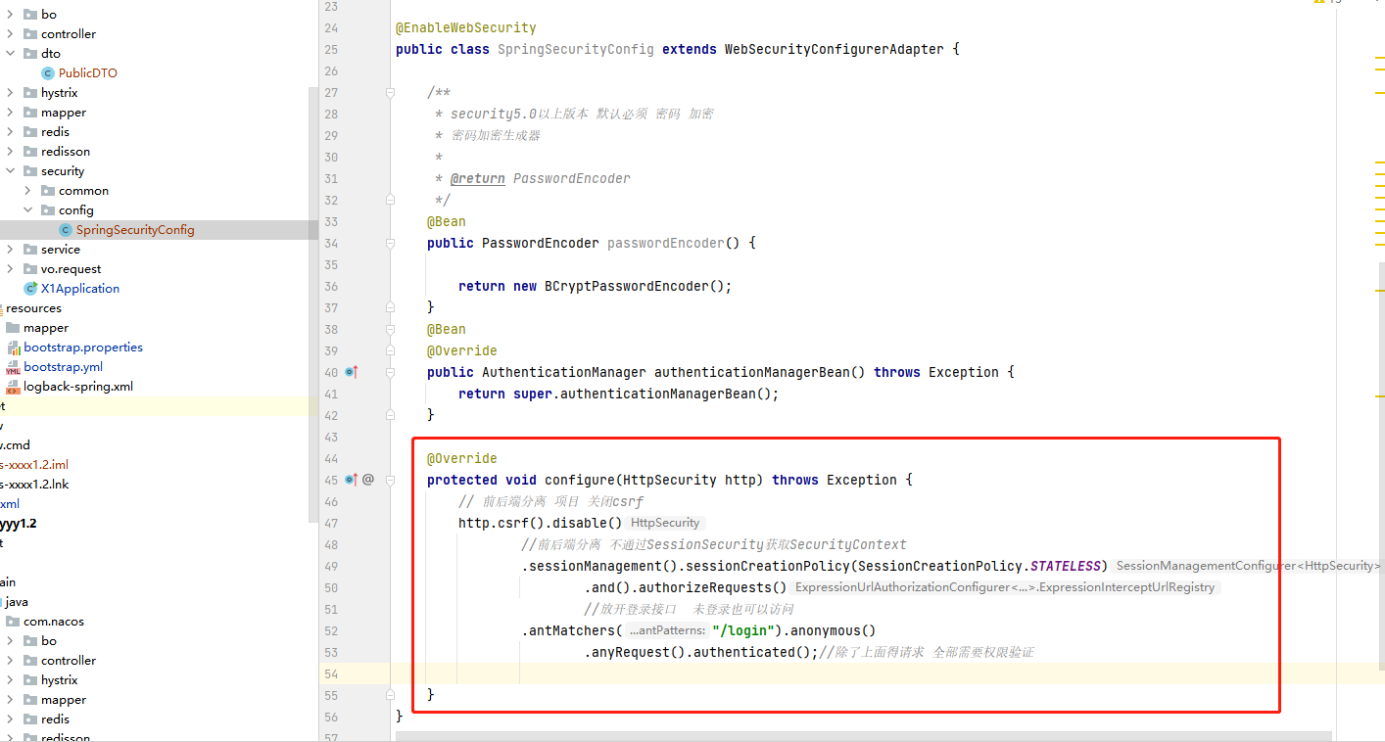Collapse the config package arrow
Viewport: 1385px width, 742px height.
[x=27, y=210]
